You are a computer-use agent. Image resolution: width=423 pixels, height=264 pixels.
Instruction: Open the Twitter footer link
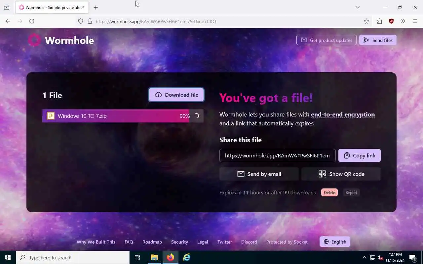tap(225, 242)
